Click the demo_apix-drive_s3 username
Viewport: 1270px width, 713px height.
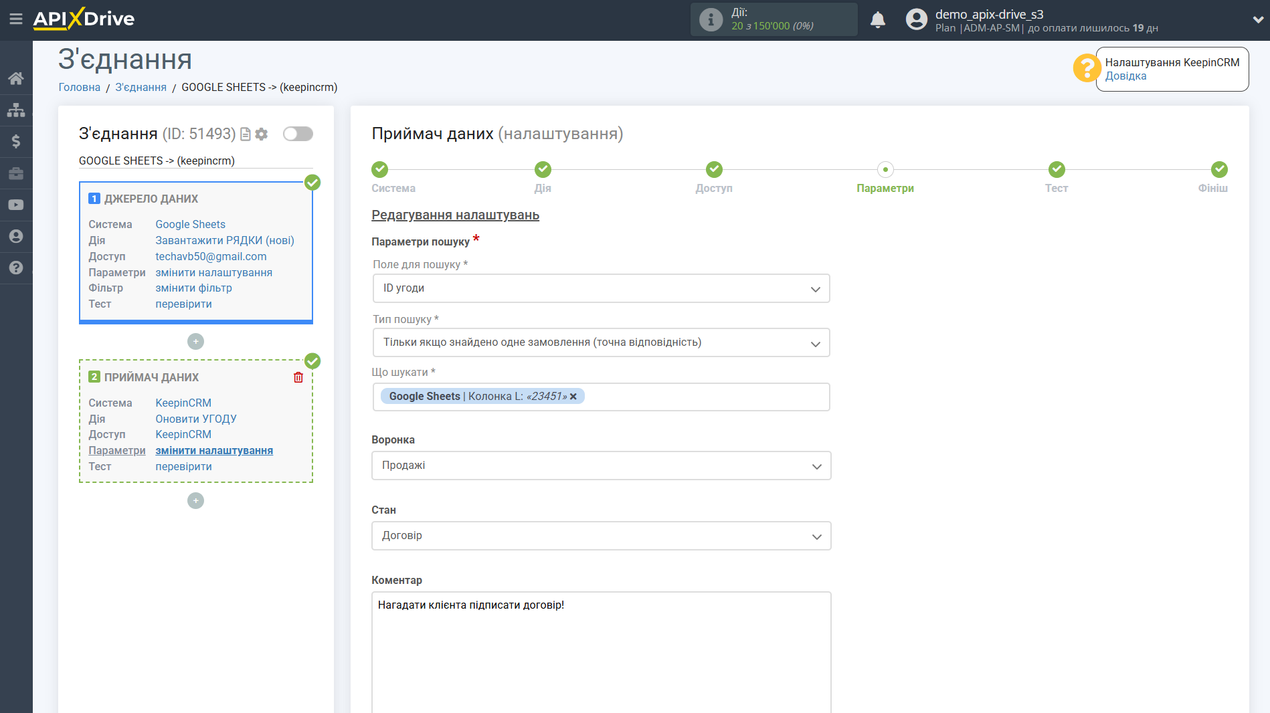pyautogui.click(x=989, y=14)
